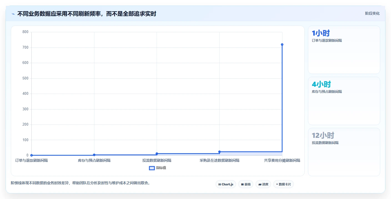
Task: Click the x-axis label 投流数据刷新间隔
Action: coord(157,160)
